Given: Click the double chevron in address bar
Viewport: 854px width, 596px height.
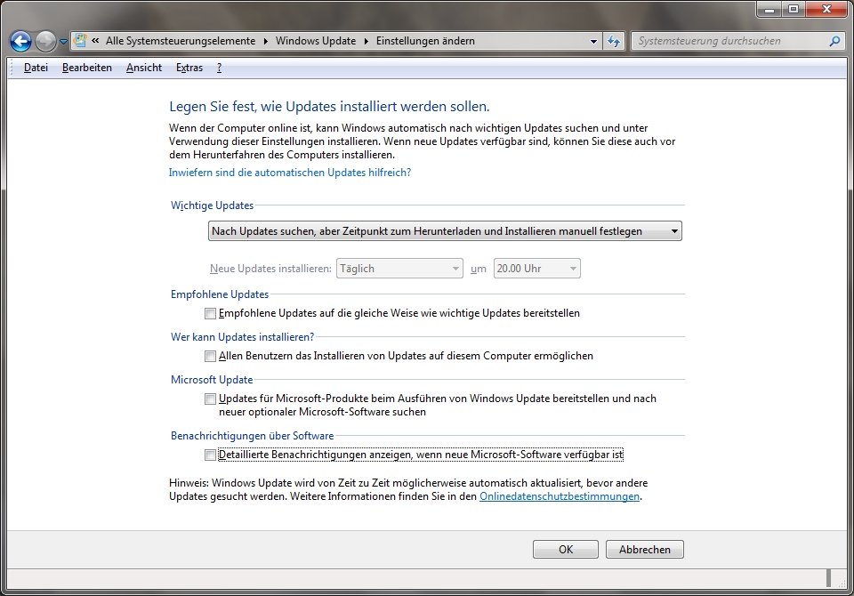Looking at the screenshot, I should 95,40.
